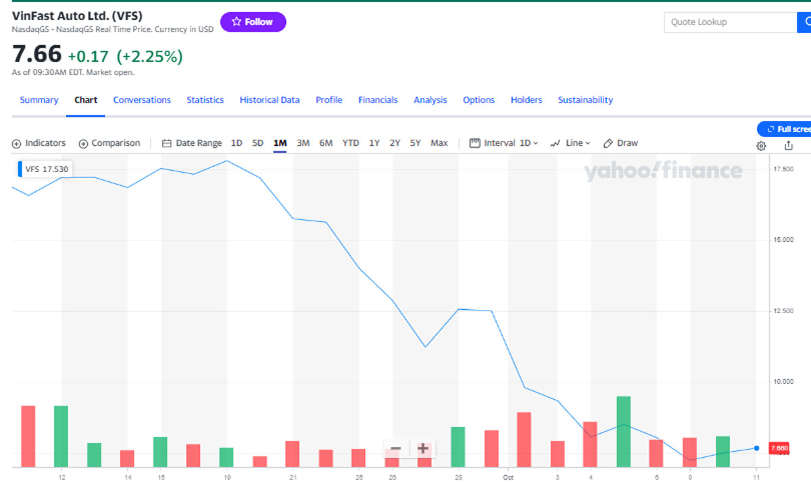The image size is (811, 482).
Task: Select the 1Y range
Action: pyautogui.click(x=374, y=143)
